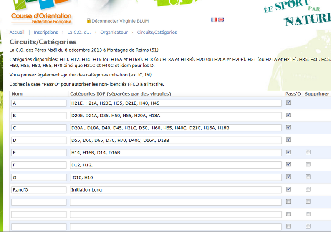Check Supprimer for circuit F
Viewport: 331px width, 232px height.
click(308, 164)
